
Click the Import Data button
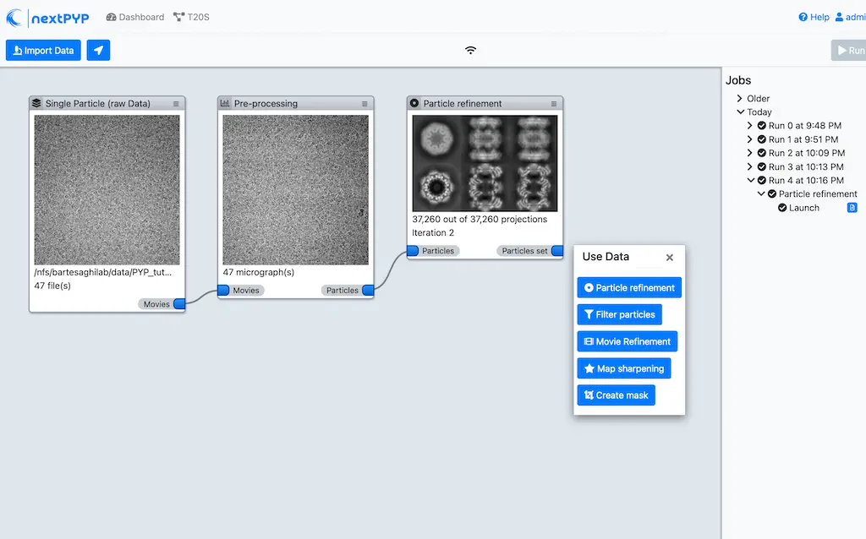pos(42,50)
